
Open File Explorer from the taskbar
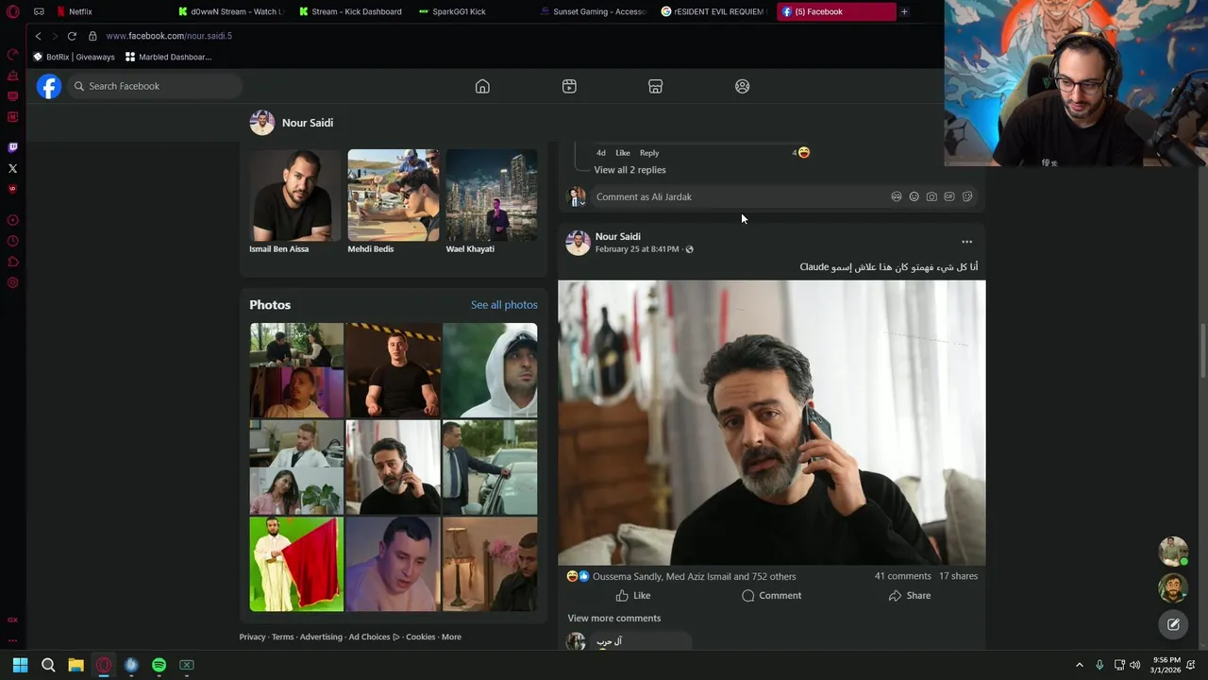pos(75,665)
